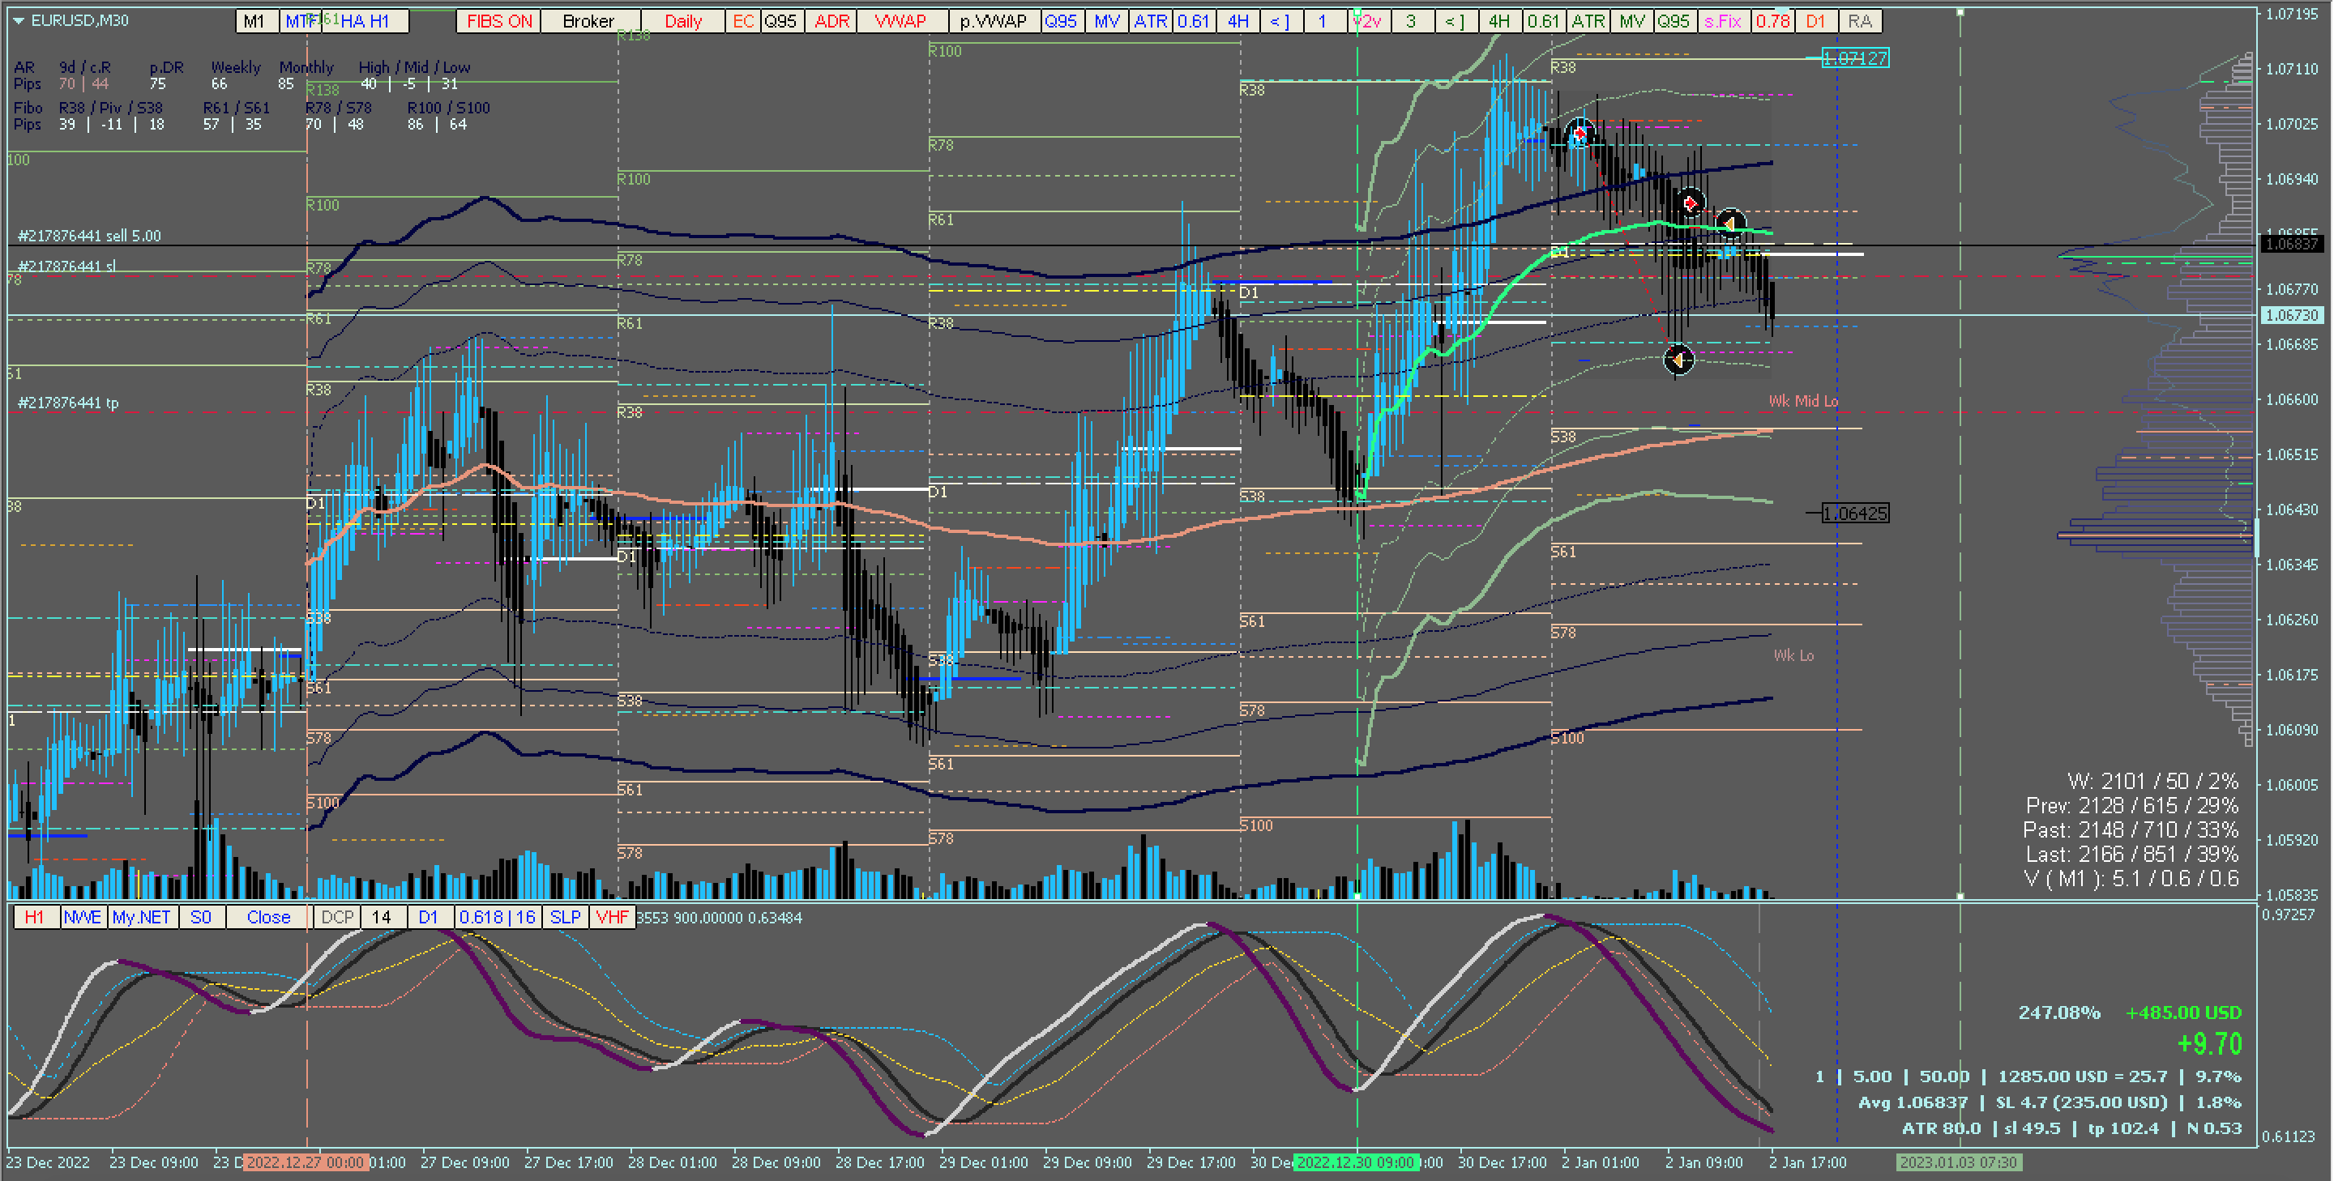This screenshot has height=1181, width=2334.
Task: Toggle the red ADR indicator button
Action: [x=831, y=21]
